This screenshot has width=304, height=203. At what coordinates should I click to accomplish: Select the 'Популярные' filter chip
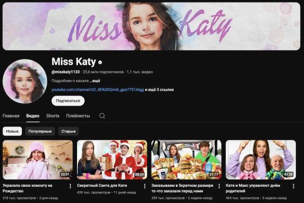pyautogui.click(x=40, y=131)
